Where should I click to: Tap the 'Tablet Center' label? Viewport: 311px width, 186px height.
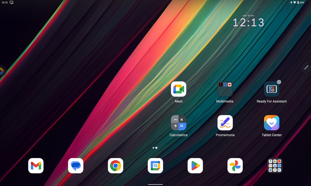272,135
